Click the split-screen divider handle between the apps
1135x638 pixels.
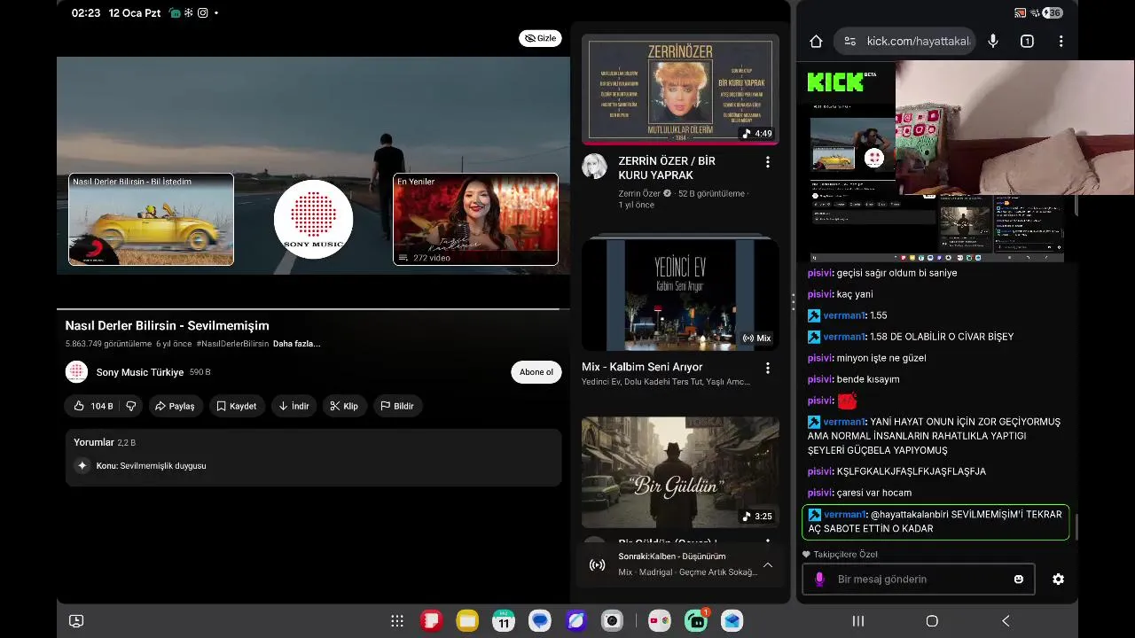coord(793,301)
